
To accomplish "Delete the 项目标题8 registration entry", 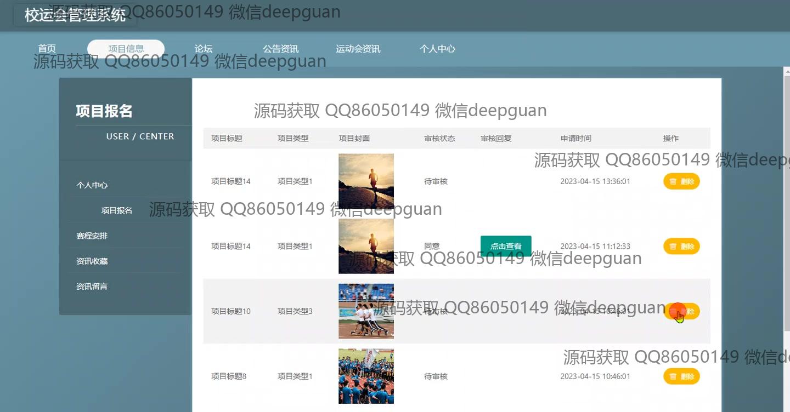I will pos(681,376).
